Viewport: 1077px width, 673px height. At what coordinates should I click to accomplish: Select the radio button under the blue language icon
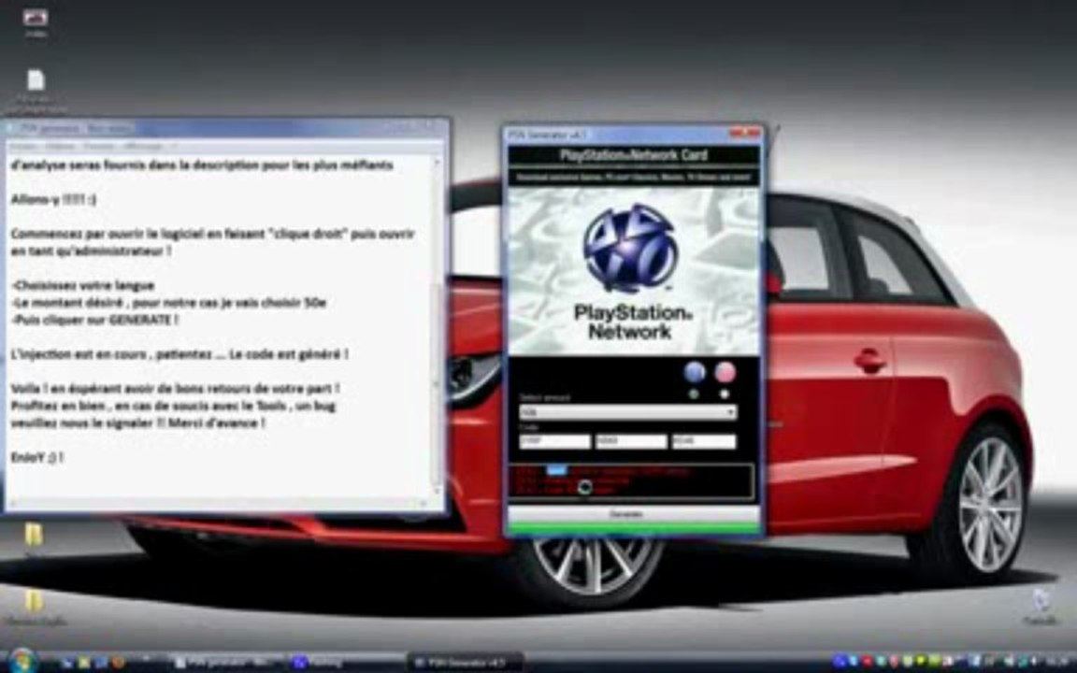(x=694, y=394)
